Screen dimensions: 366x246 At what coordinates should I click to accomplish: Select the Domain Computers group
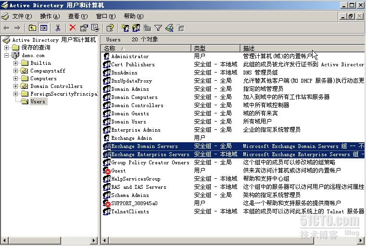tap(134, 97)
